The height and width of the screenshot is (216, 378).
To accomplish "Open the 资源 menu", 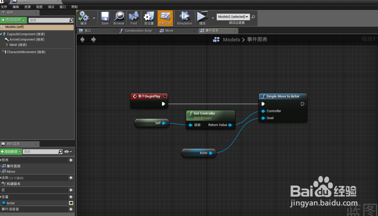I will (28, 7).
